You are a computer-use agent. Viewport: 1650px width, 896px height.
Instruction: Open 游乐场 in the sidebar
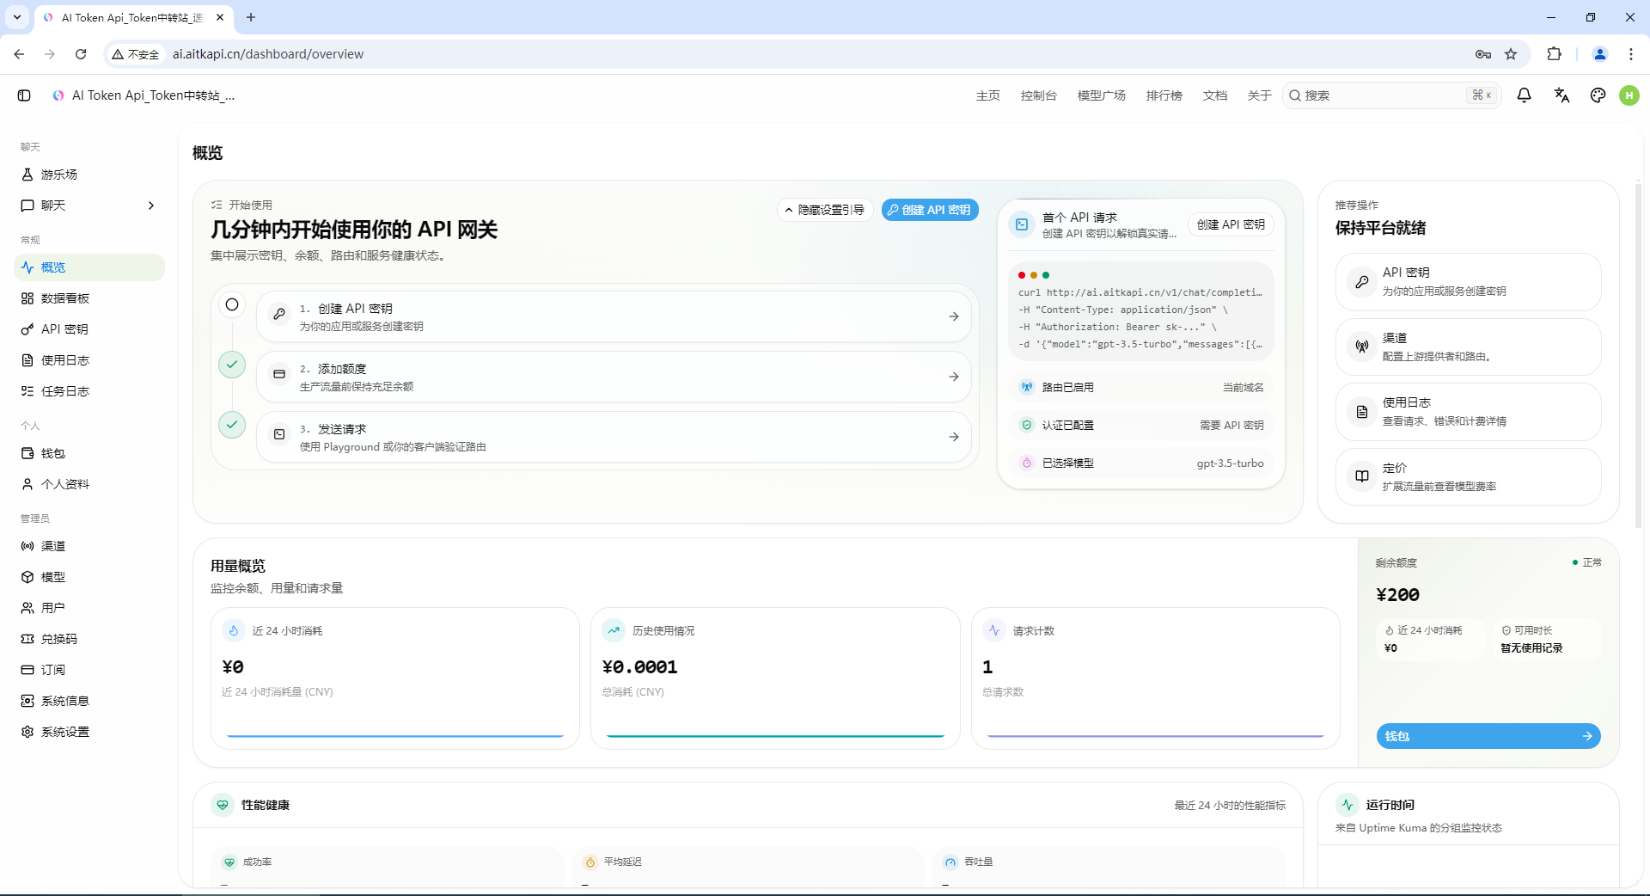[89, 175]
